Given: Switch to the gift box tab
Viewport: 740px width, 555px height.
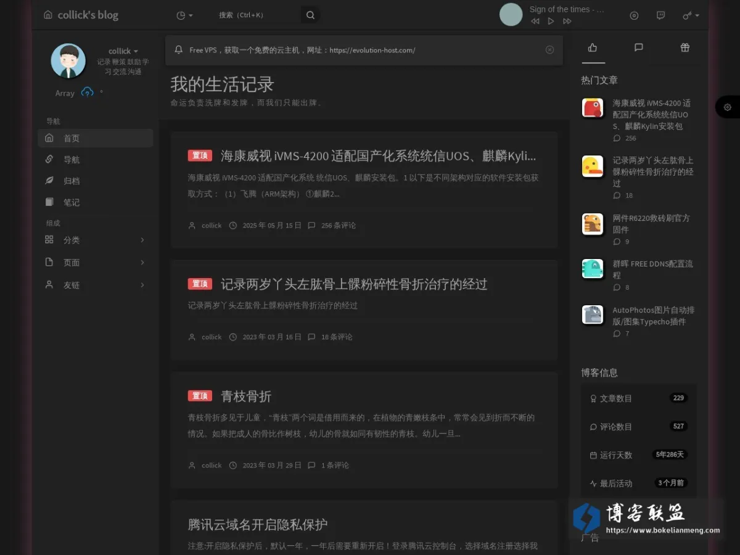Looking at the screenshot, I should (684, 47).
